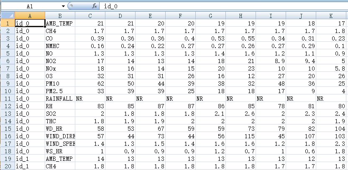Click the id_1 cell in row 19
This screenshot has height=170, width=348.
click(30, 158)
